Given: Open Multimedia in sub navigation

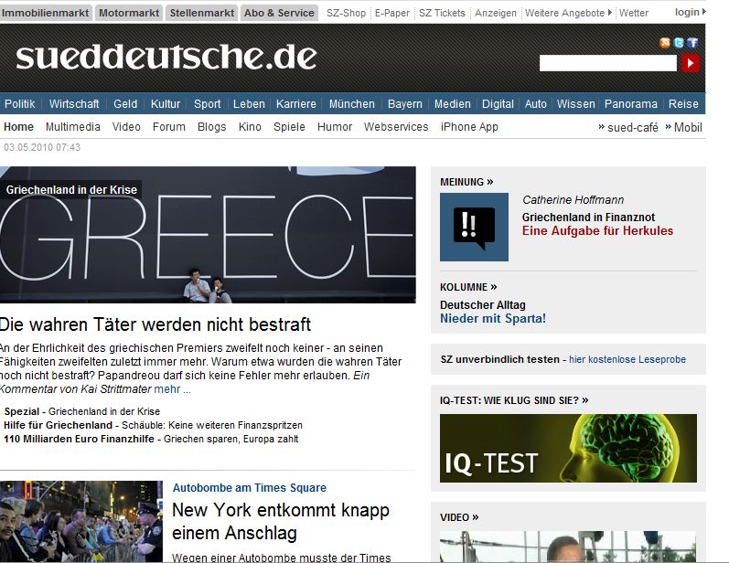Looking at the screenshot, I should [x=73, y=127].
